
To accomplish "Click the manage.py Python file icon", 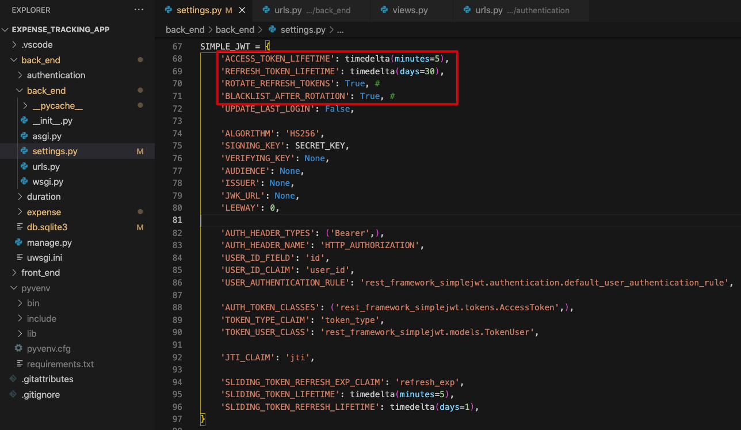I will coord(18,242).
